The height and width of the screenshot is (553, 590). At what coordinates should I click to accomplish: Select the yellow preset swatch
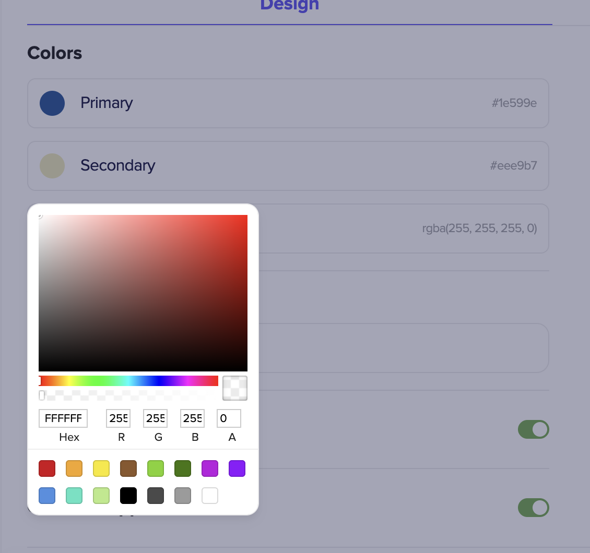(101, 468)
